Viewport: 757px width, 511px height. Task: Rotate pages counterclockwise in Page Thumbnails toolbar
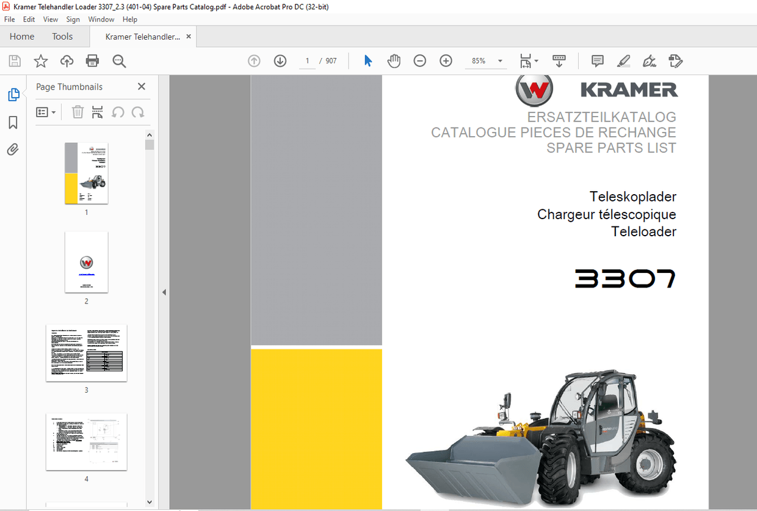click(x=117, y=112)
